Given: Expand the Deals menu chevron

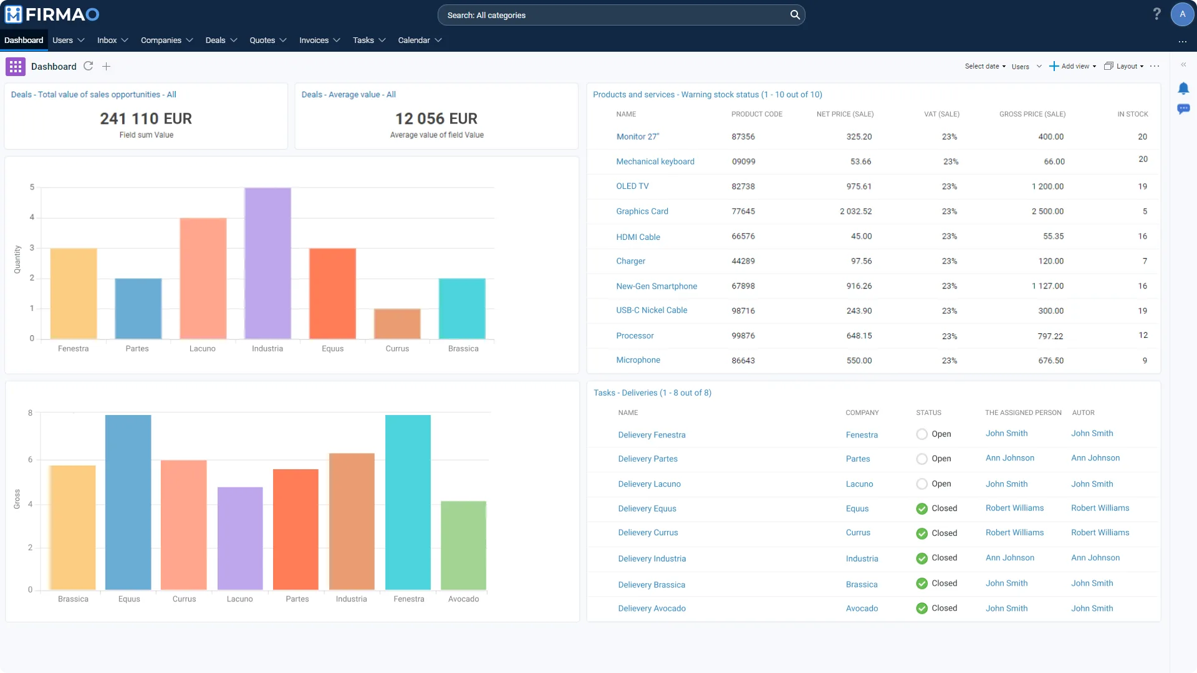Looking at the screenshot, I should pyautogui.click(x=234, y=41).
